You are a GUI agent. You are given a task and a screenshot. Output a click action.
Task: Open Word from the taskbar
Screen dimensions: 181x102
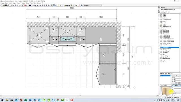(x=30, y=100)
